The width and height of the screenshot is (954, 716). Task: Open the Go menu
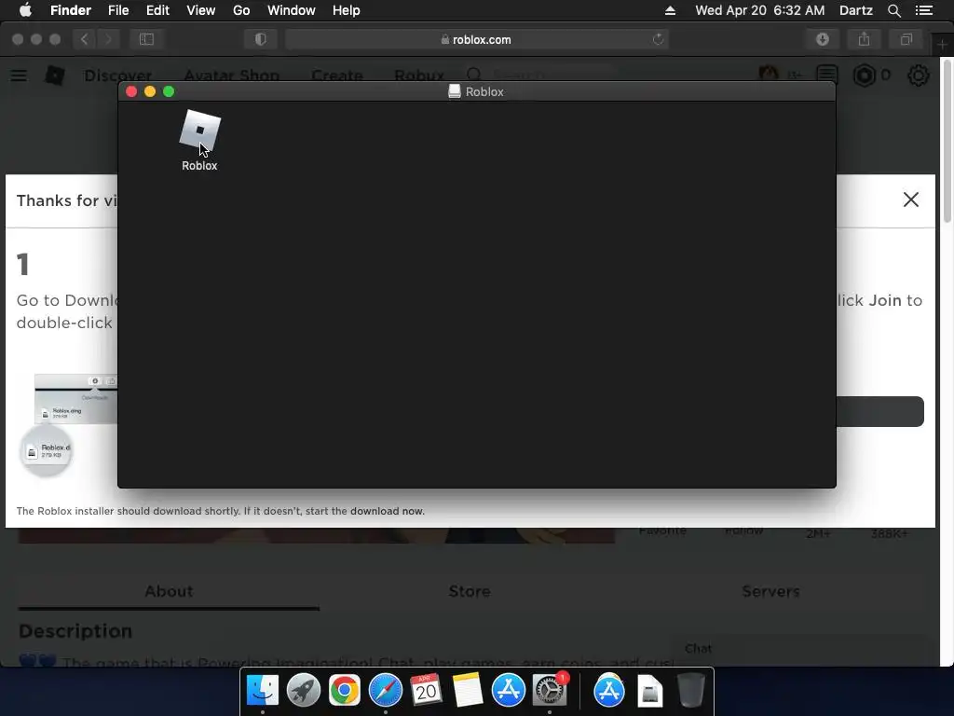[241, 10]
